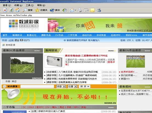Select MP3 category in 二手市场 bar

[76, 107]
